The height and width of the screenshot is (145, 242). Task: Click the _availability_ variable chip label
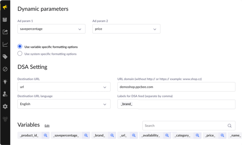point(151,135)
